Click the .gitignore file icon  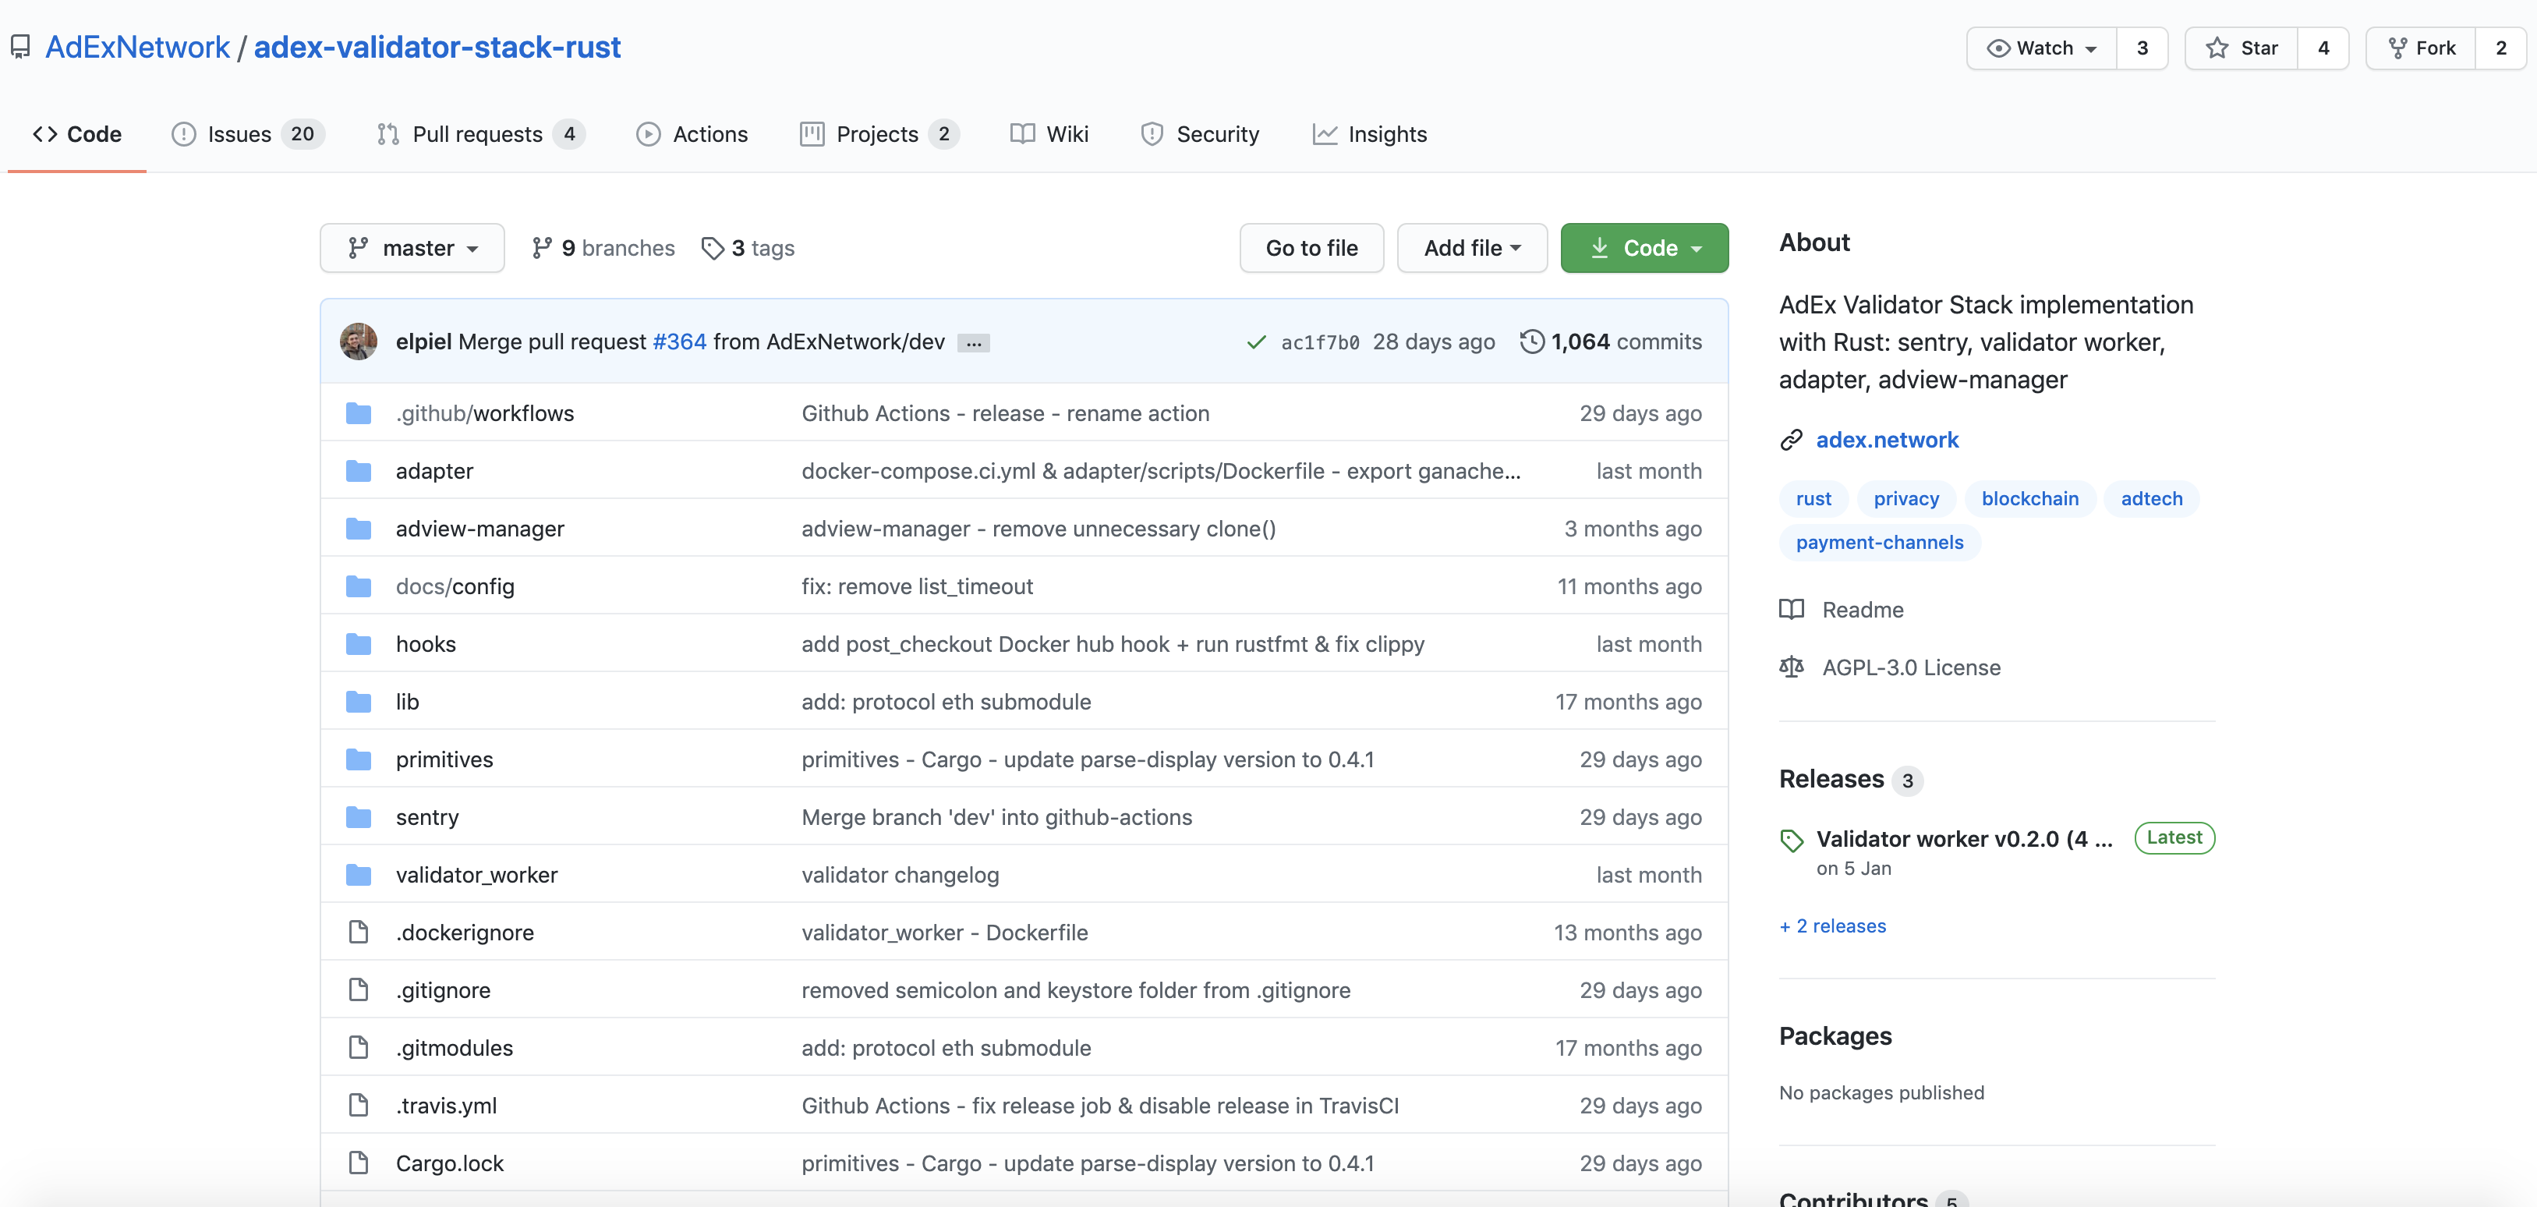click(359, 989)
